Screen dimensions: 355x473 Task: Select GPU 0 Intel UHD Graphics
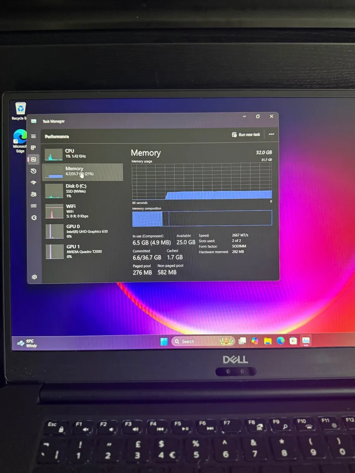[82, 231]
